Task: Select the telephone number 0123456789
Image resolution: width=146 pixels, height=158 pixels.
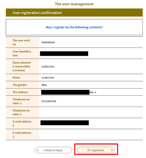Action: [x=49, y=101]
